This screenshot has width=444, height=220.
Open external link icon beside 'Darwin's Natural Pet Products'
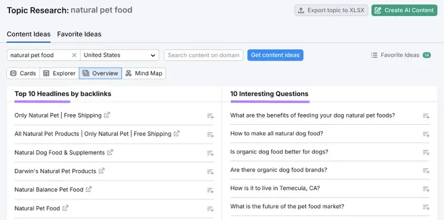tap(101, 171)
